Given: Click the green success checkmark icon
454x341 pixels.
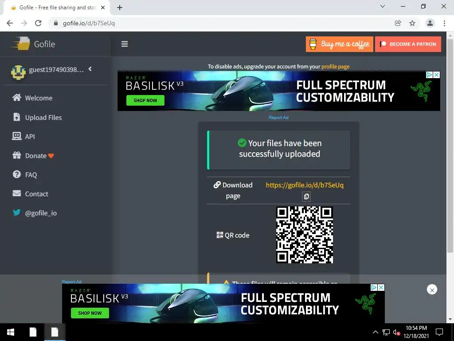Looking at the screenshot, I should point(242,143).
